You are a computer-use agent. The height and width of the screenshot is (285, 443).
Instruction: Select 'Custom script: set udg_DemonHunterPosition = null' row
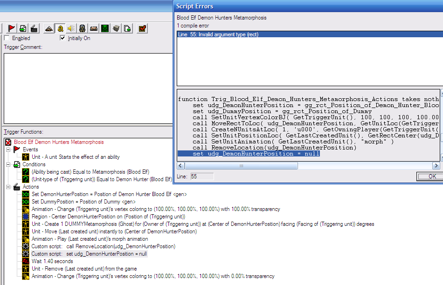point(89,254)
